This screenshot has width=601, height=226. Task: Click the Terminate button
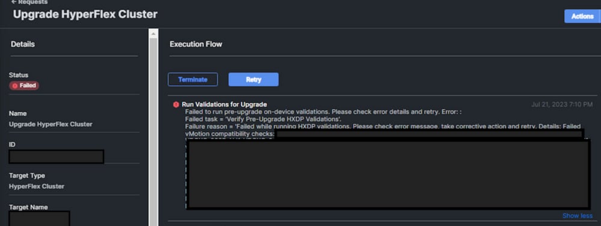[193, 79]
